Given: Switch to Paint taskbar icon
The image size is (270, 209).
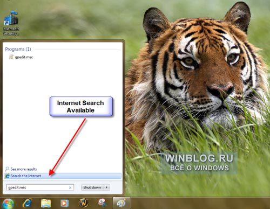Looking at the screenshot, I should (122, 203).
